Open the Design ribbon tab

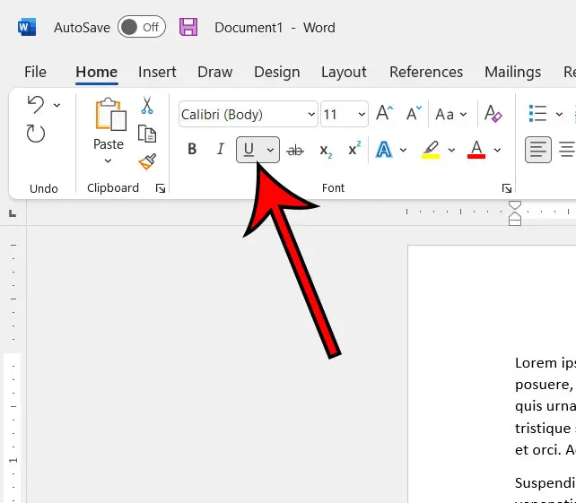pyautogui.click(x=277, y=72)
